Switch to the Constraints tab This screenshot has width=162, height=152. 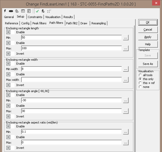coord(35,17)
